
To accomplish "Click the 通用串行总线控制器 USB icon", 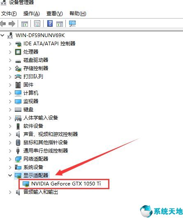I will click(x=18, y=151).
